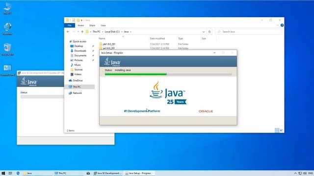Viewport: 314px width, 176px height.
Task: Open network status in system tray
Action: (300, 173)
